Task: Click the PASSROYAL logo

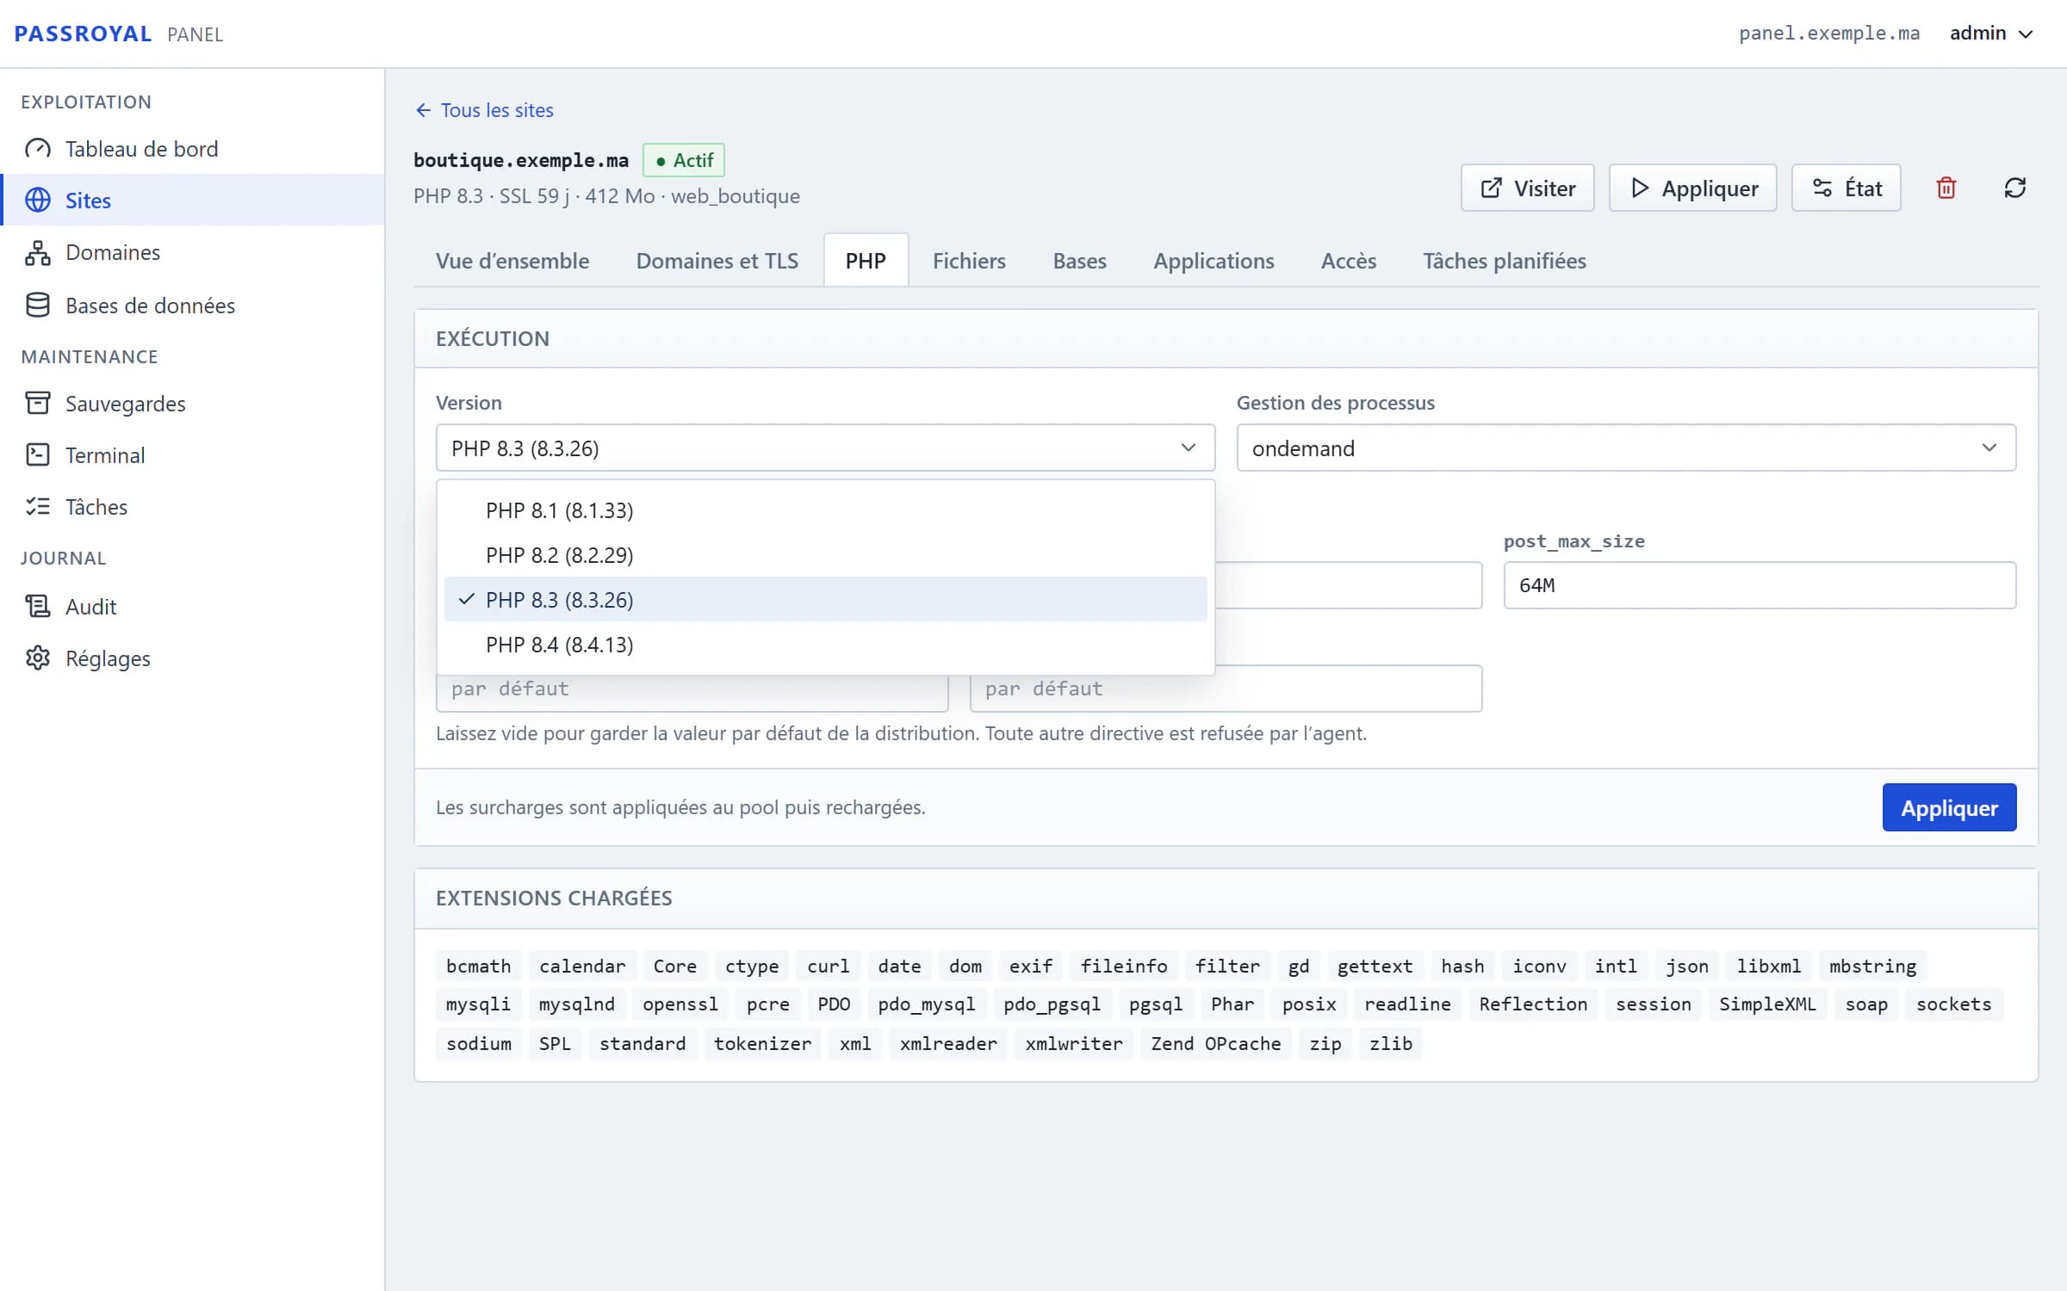Action: pyautogui.click(x=83, y=34)
